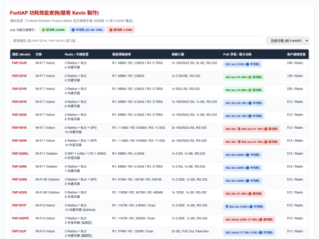This screenshot has height=239, width=319.
Task: Click the green low-power legend badge
Action: tap(53, 30)
